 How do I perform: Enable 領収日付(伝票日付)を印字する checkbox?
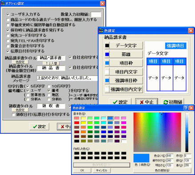(13, 115)
